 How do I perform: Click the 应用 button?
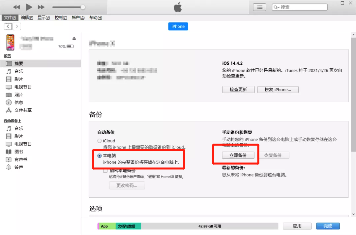tap(297, 226)
